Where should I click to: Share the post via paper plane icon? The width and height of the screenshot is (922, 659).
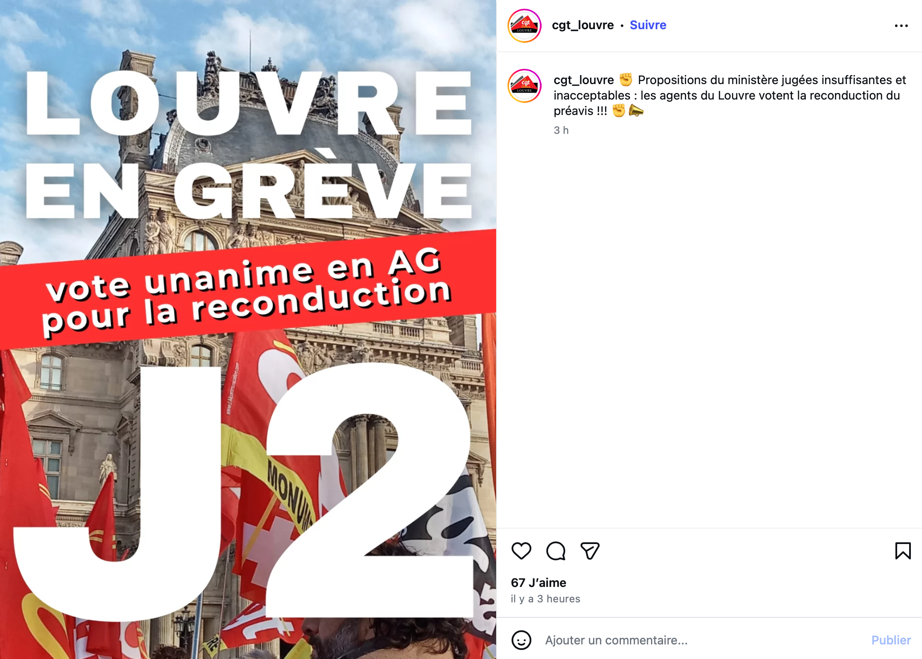pyautogui.click(x=590, y=551)
